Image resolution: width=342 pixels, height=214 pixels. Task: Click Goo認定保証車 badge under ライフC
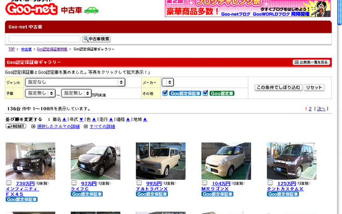[x=87, y=194]
